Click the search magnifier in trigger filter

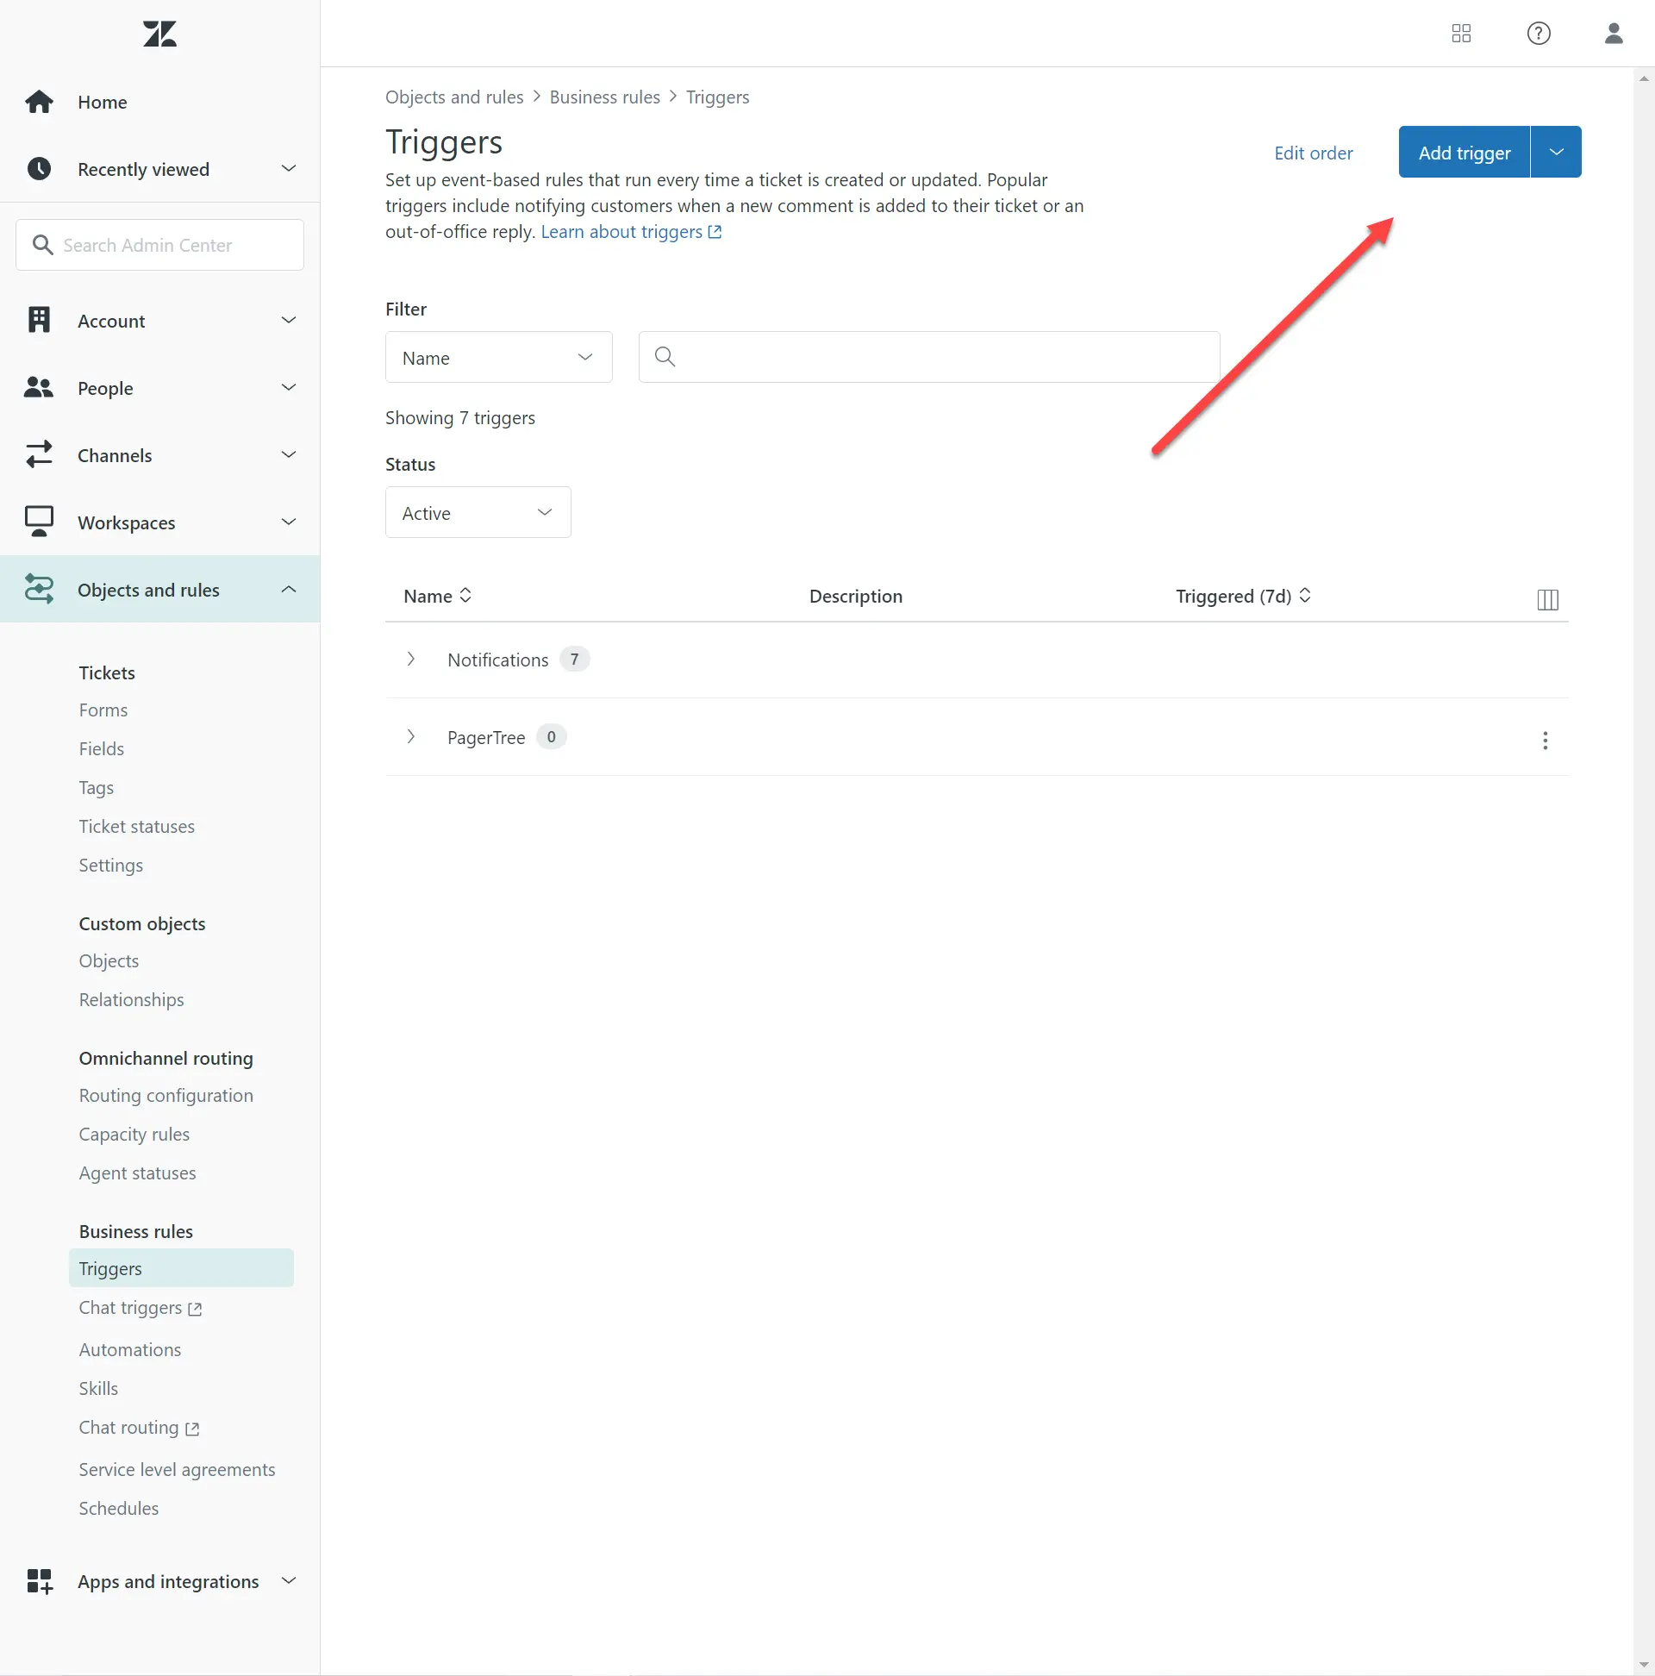(665, 357)
